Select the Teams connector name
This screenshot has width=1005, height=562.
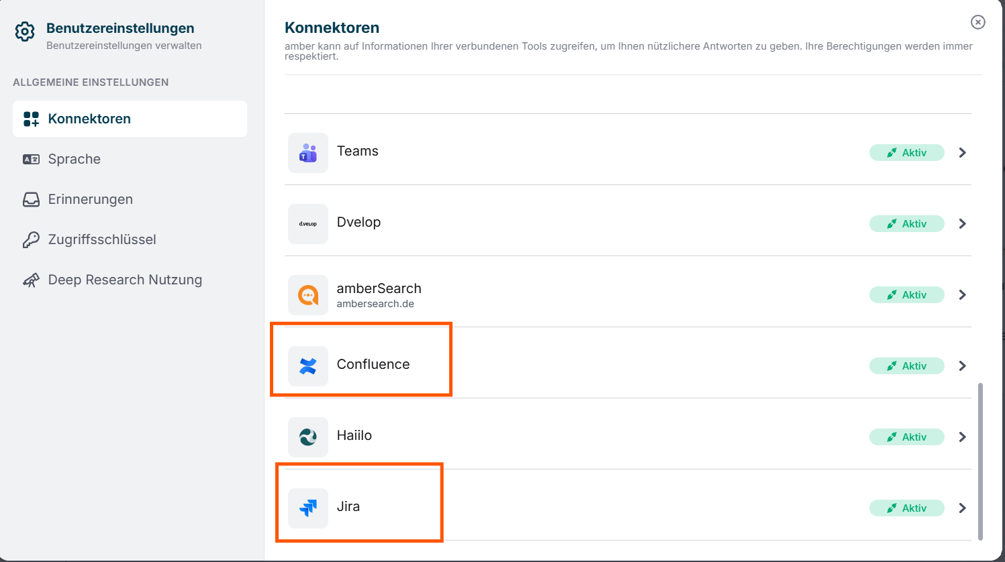pyautogui.click(x=358, y=152)
